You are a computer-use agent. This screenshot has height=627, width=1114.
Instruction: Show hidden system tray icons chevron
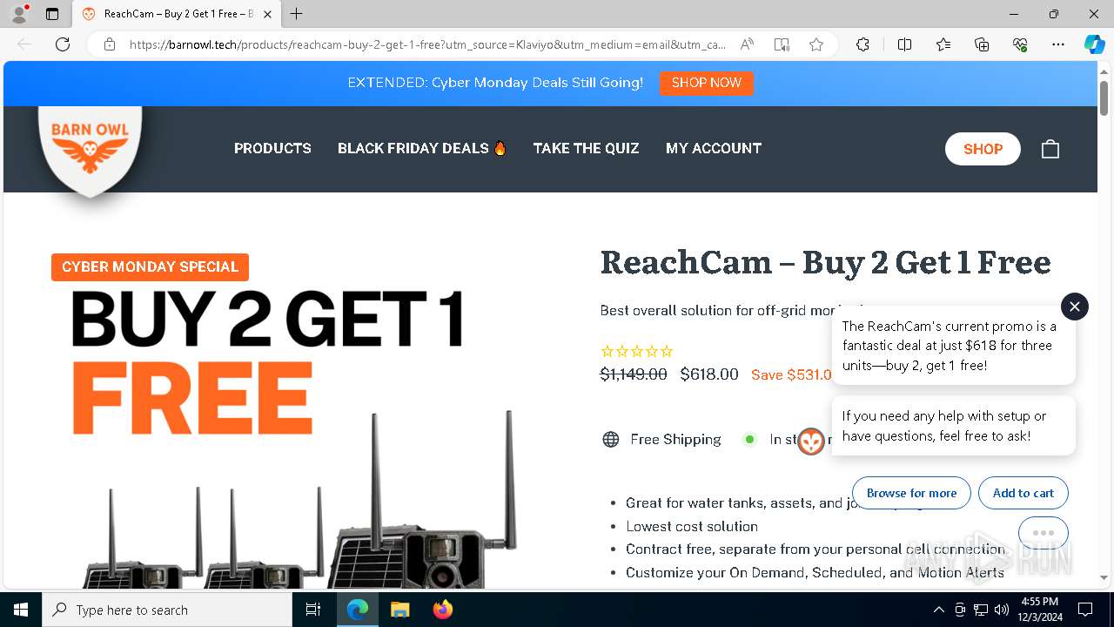pos(938,610)
